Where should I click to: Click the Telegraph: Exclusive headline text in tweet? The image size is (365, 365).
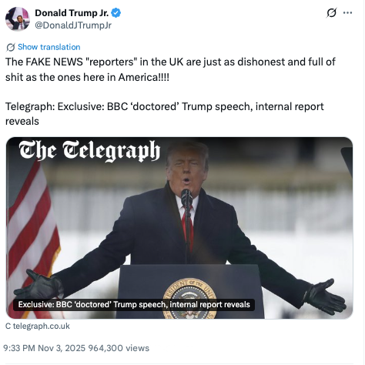pos(165,114)
